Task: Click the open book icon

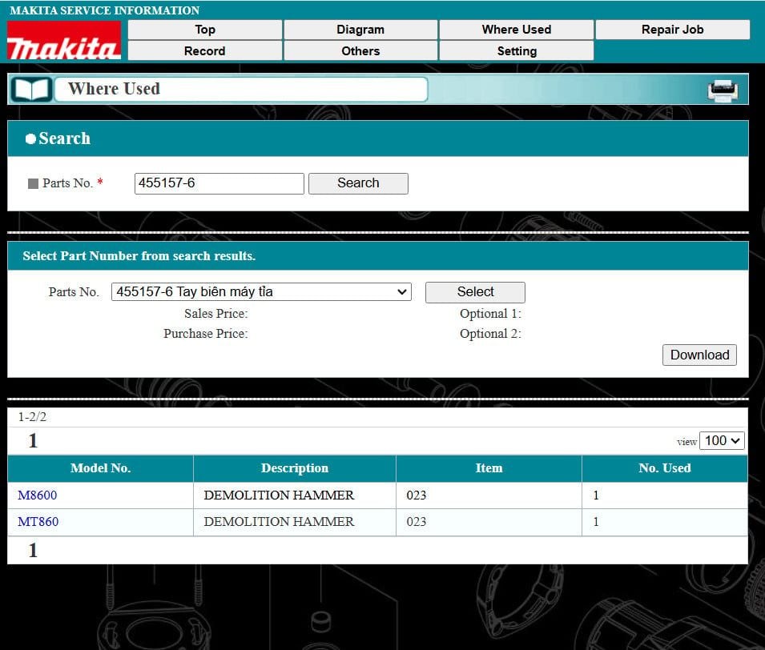Action: pos(32,90)
